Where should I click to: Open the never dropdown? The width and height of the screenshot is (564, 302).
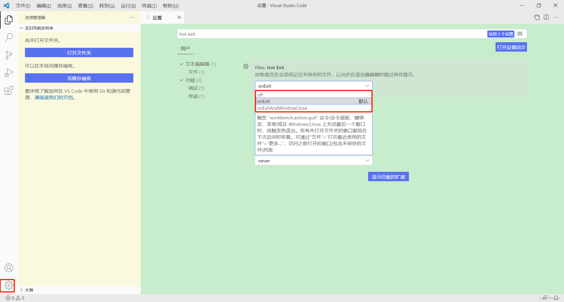[x=314, y=161]
